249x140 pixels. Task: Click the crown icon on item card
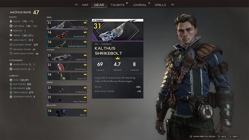click(118, 58)
